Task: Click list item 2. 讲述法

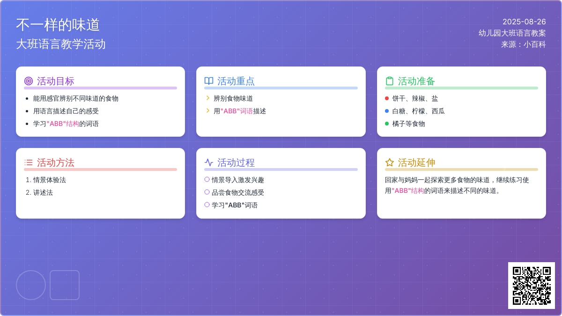Action: point(39,192)
